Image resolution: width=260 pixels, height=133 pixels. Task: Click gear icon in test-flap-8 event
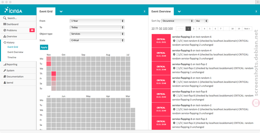174,96
